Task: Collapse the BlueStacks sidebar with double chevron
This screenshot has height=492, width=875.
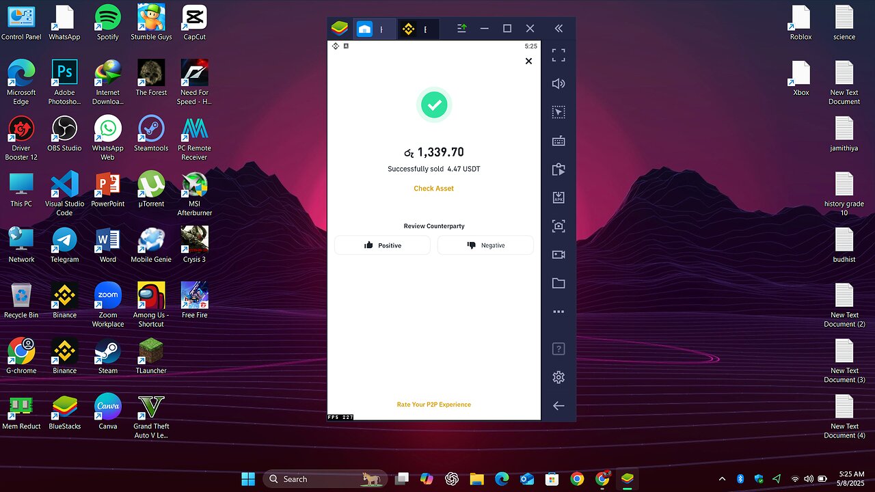Action: pyautogui.click(x=558, y=29)
